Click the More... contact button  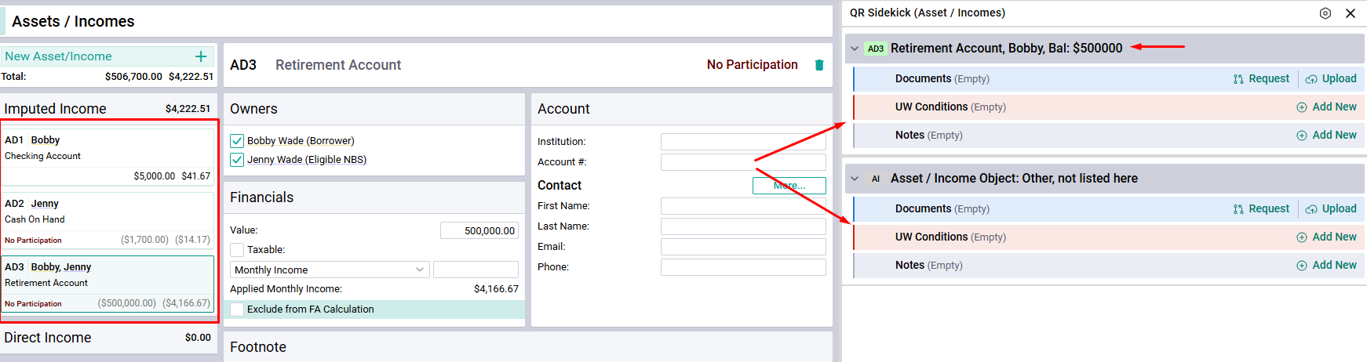tap(789, 186)
